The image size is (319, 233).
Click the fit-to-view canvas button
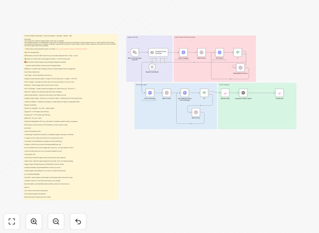pos(12,221)
